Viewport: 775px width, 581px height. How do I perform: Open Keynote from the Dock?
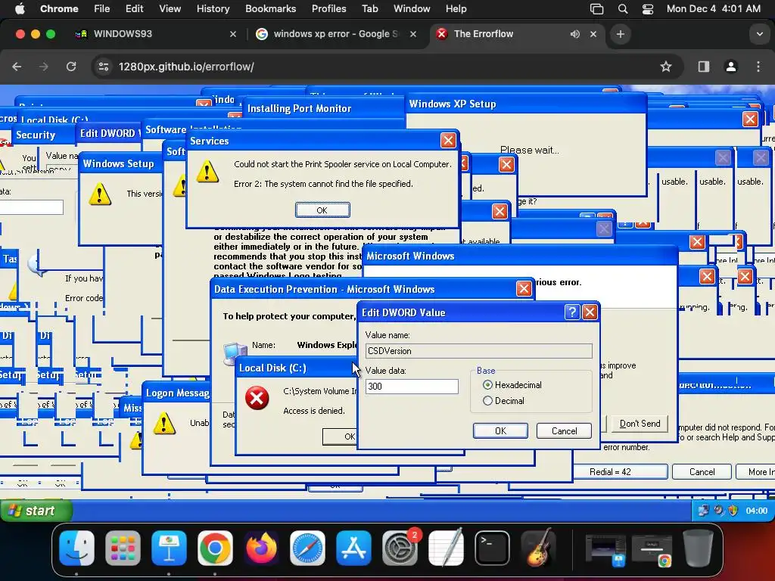[x=169, y=548]
